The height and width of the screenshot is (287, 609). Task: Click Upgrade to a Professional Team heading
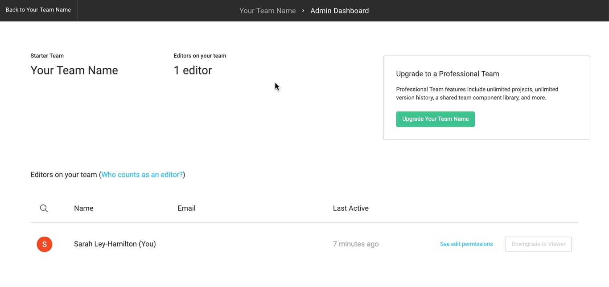(448, 74)
